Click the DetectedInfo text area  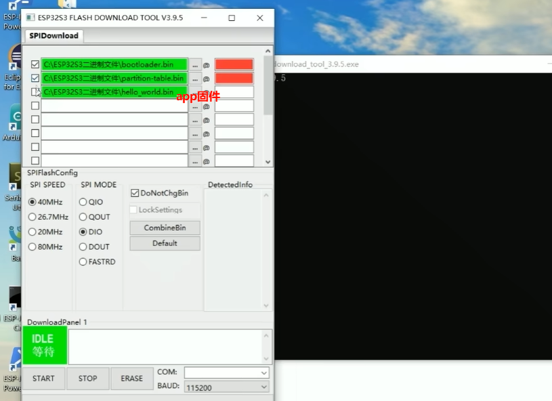coord(234,250)
